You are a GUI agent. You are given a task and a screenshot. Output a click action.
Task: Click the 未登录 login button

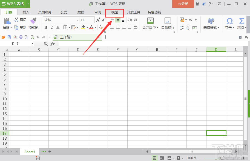click(x=183, y=4)
